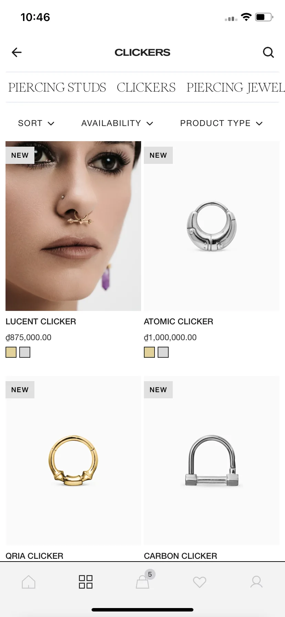Expand the Availability filter
285x617 pixels.
pos(117,123)
